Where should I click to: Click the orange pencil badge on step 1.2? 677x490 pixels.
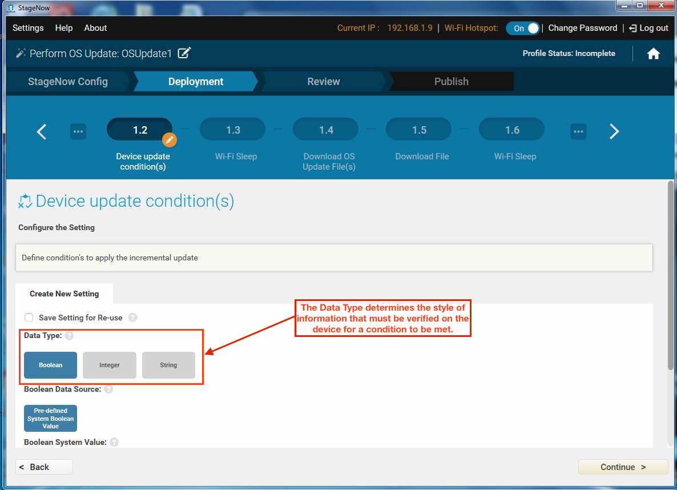coord(170,140)
